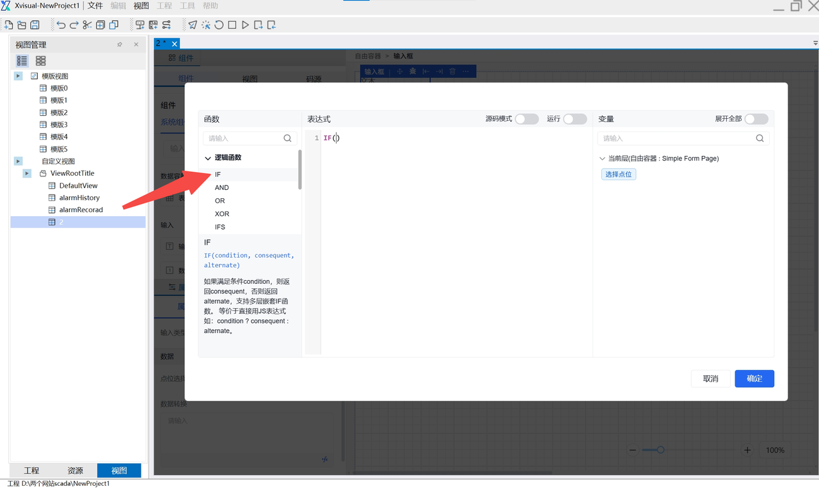This screenshot has height=489, width=819.
Task: Select 模版2 in the view tree
Action: tap(59, 113)
